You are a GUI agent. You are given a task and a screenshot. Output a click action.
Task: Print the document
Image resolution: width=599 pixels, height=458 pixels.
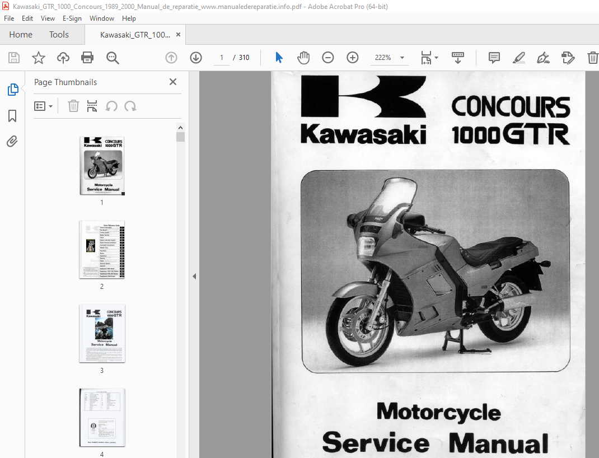coord(87,58)
